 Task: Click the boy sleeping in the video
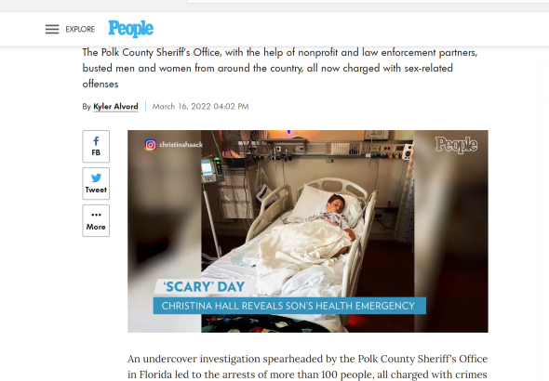pyautogui.click(x=337, y=210)
